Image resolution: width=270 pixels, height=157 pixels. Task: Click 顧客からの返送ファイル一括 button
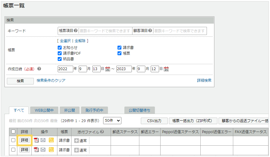pyautogui.click(x=244, y=121)
